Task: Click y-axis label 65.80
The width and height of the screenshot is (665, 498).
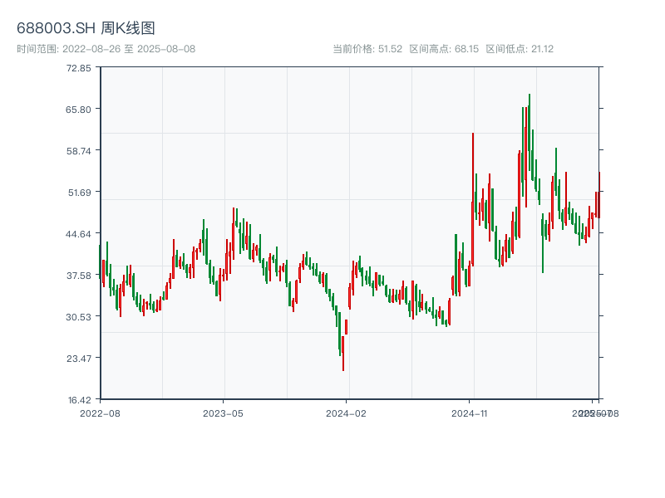Action: point(78,110)
